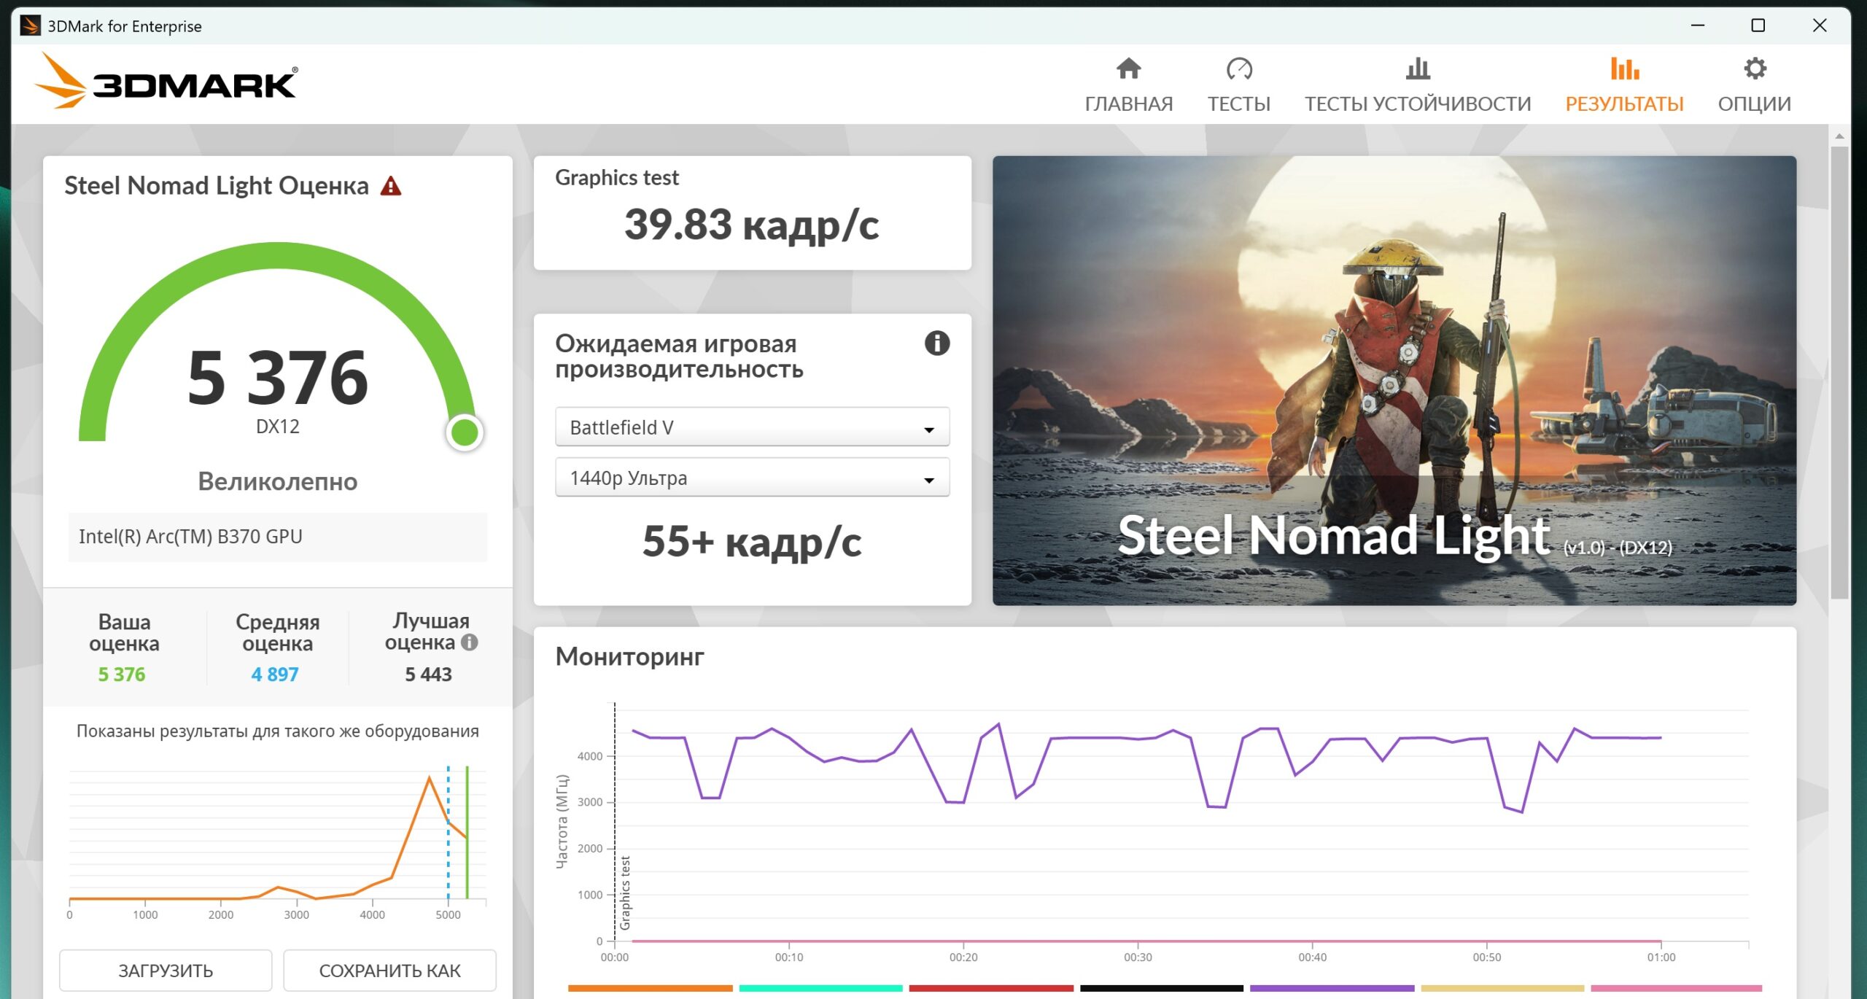Click the ЗАГРУЗИТЬ button
The image size is (1867, 999).
pyautogui.click(x=166, y=971)
